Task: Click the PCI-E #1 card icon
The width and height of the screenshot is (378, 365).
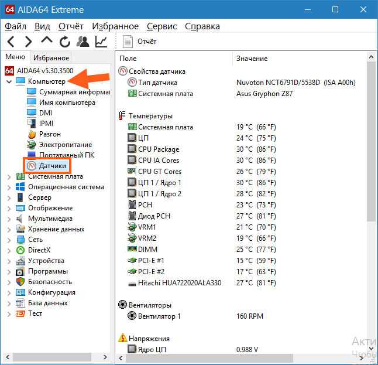Action: 132,260
